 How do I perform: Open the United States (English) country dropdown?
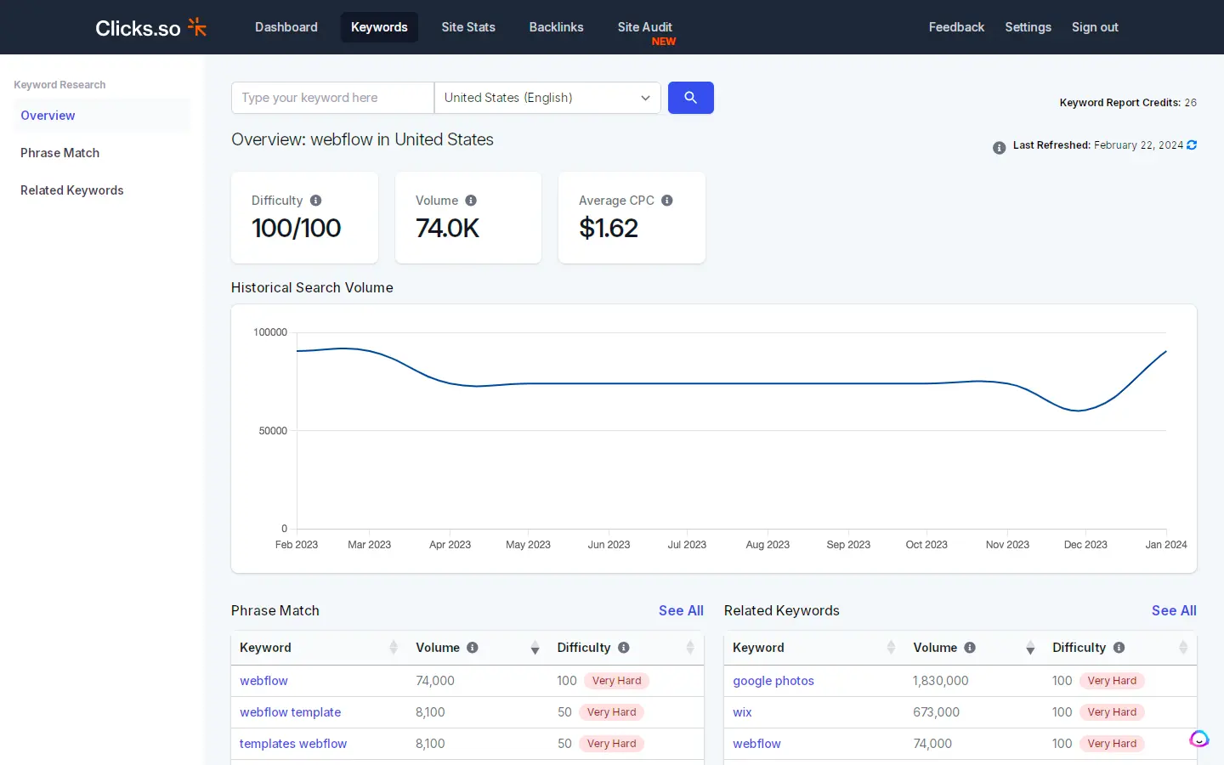point(547,98)
